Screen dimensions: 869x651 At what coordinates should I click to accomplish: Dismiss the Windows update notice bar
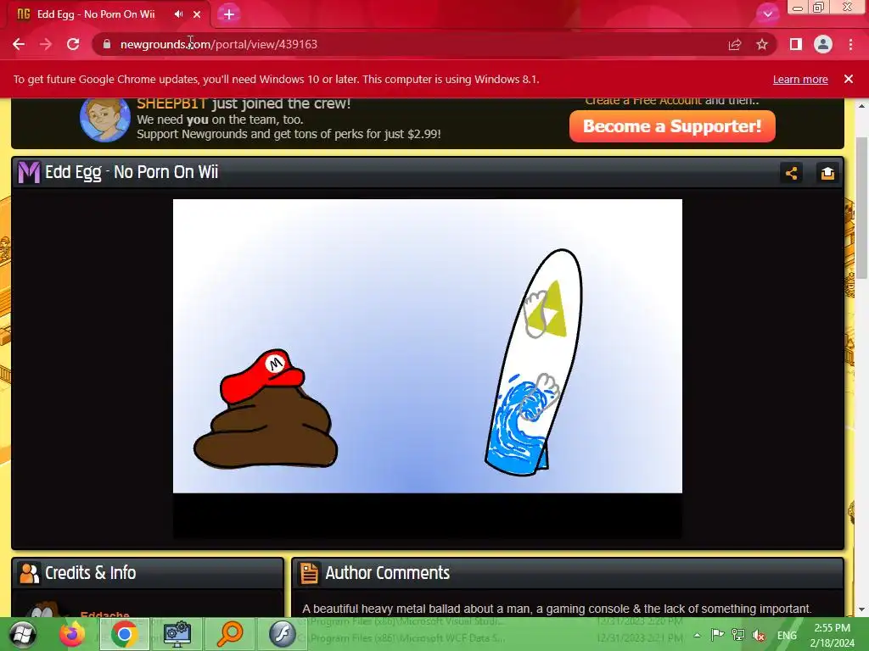(x=849, y=79)
